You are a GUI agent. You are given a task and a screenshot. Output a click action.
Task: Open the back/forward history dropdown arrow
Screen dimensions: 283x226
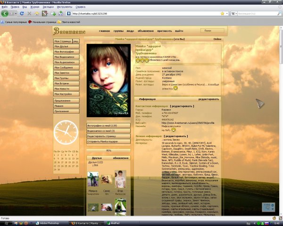16,14
